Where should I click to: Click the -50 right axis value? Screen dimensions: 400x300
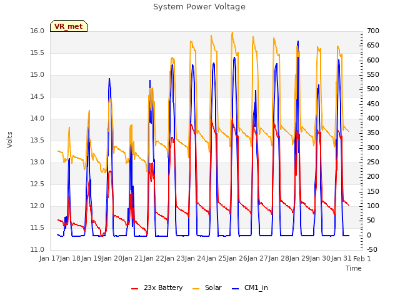coord(372,250)
